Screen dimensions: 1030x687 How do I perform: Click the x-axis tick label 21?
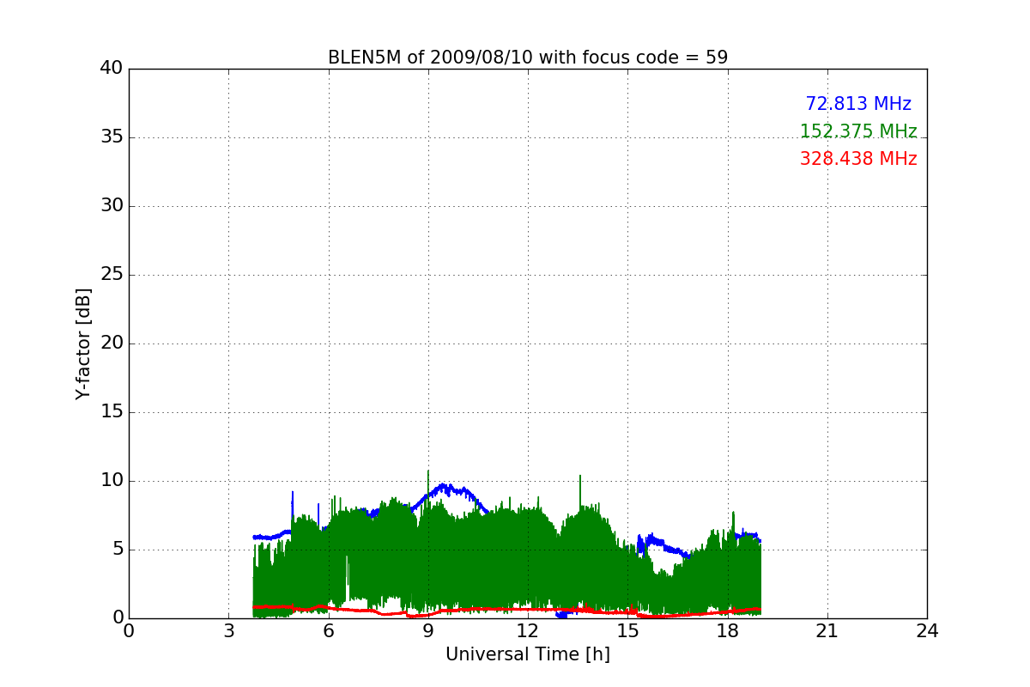827,631
